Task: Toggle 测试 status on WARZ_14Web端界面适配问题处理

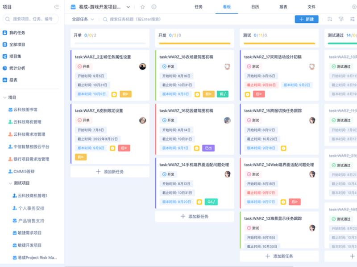Action: [253, 174]
